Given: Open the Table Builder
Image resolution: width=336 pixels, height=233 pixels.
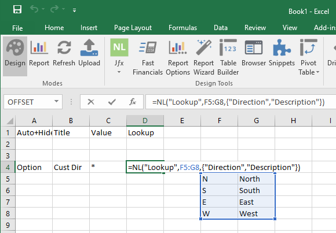Looking at the screenshot, I should [228, 57].
